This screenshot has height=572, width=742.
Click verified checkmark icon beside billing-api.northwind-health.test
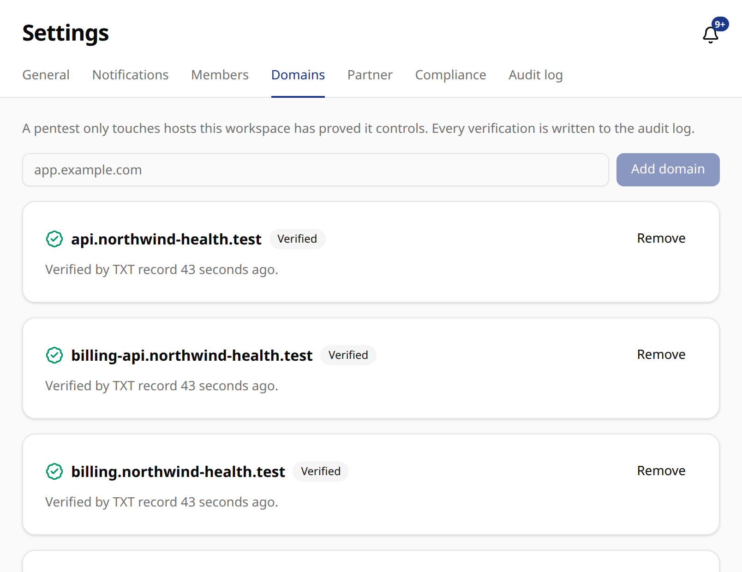54,355
